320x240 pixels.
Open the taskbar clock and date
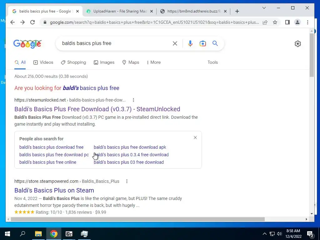point(293,234)
